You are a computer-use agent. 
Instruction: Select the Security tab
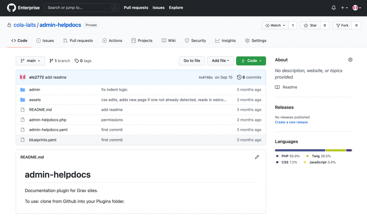point(195,41)
